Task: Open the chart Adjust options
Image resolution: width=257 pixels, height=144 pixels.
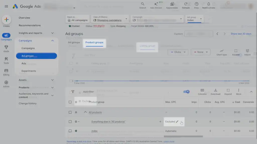Action: pyautogui.click(x=247, y=52)
